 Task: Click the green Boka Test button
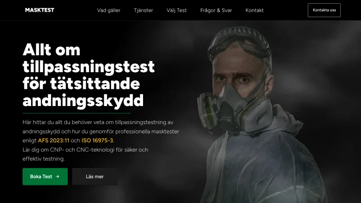tap(45, 176)
